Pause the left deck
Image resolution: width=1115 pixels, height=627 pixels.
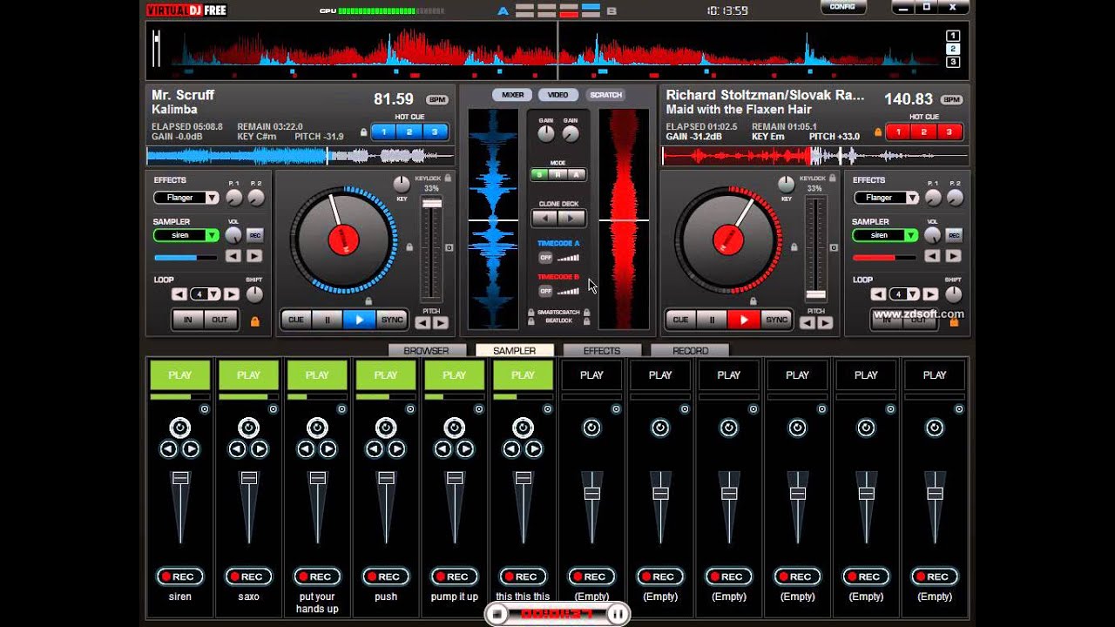[x=328, y=320]
